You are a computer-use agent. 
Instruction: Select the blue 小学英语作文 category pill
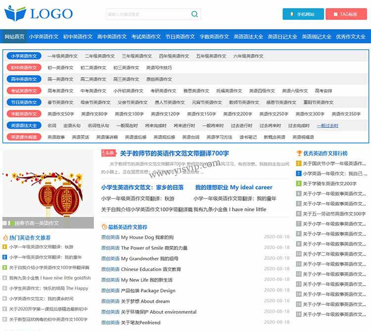(x=24, y=56)
